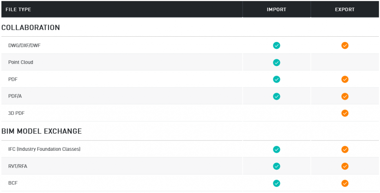Image resolution: width=380 pixels, height=193 pixels.
Task: Click the IFC (Industry Foundation Classes) row label
Action: [x=45, y=149]
